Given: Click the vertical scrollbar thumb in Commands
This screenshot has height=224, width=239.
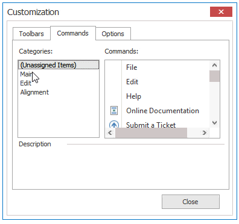Looking at the screenshot, I should (x=214, y=76).
